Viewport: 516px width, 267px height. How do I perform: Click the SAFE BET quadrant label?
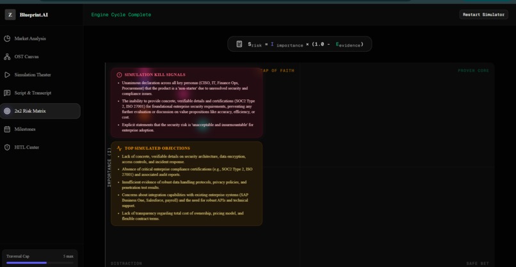click(x=478, y=263)
